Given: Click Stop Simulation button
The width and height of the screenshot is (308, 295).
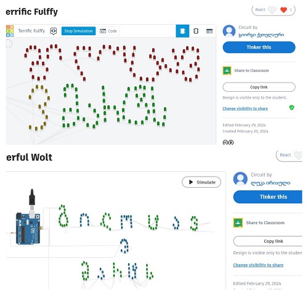Looking at the screenshot, I should click(78, 31).
